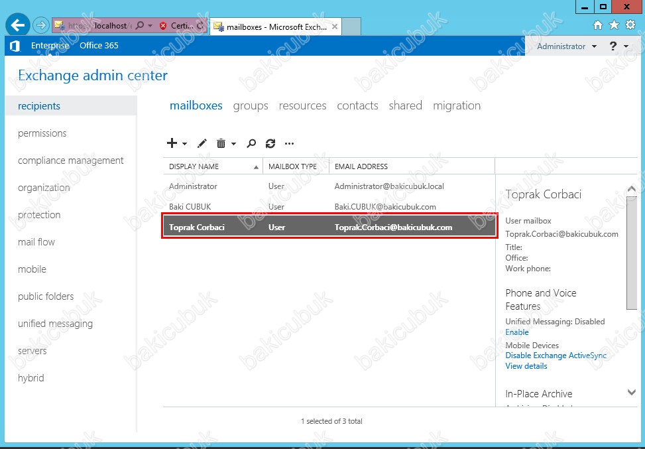The height and width of the screenshot is (449, 645).
Task: Select the Administrator mailbox row
Action: (x=329, y=186)
